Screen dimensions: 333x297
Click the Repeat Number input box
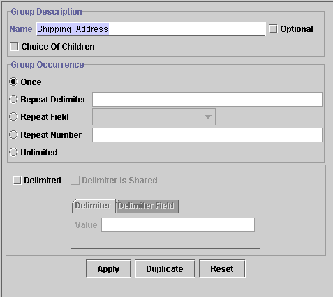click(207, 135)
